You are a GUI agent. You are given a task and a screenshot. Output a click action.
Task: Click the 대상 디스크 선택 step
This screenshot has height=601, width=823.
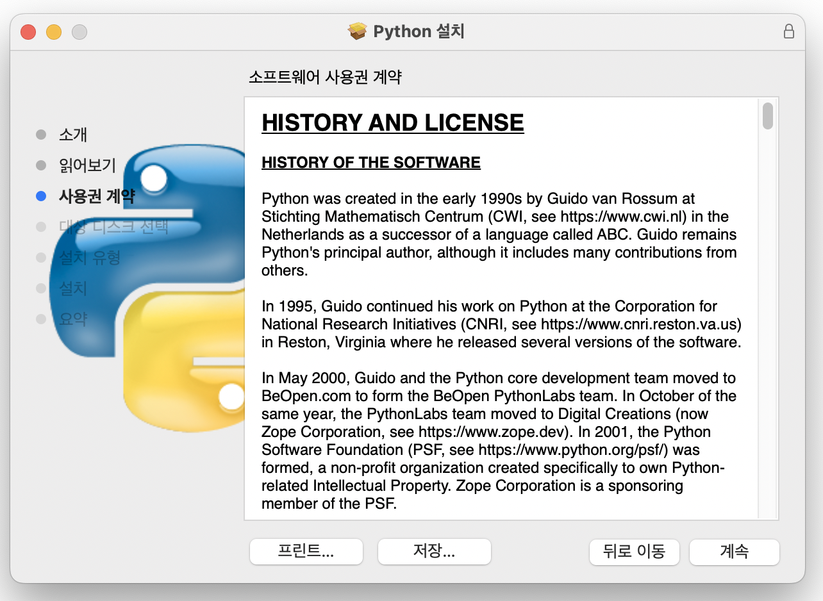[x=113, y=227]
